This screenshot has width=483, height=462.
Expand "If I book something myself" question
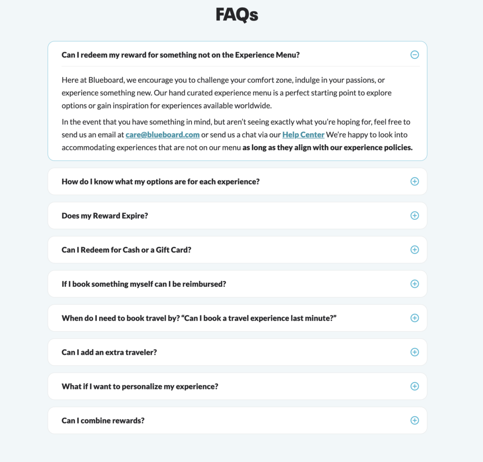coord(144,284)
